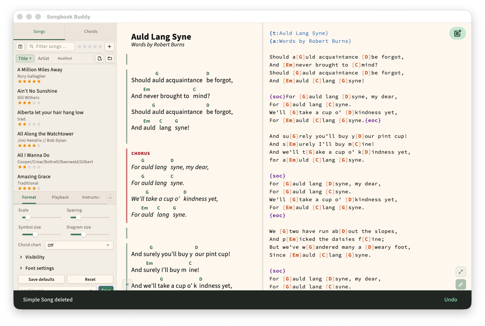
Task: Click the Symbol size slider handle
Action: pyautogui.click(x=35, y=234)
